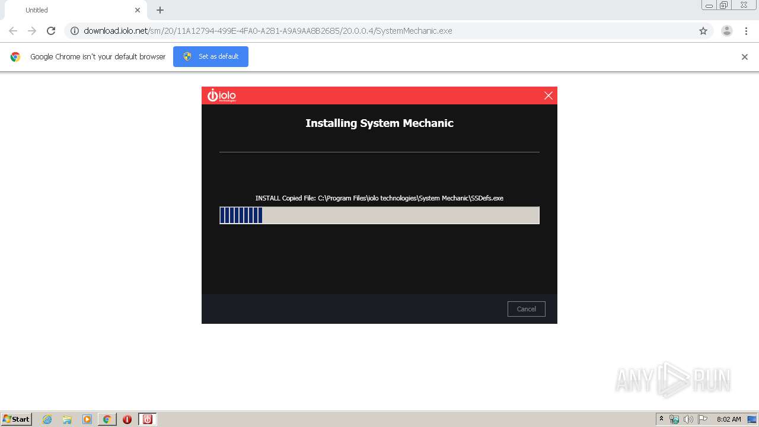Launch Internet Explorer from taskbar
Screen dimensions: 759x427
click(47, 419)
